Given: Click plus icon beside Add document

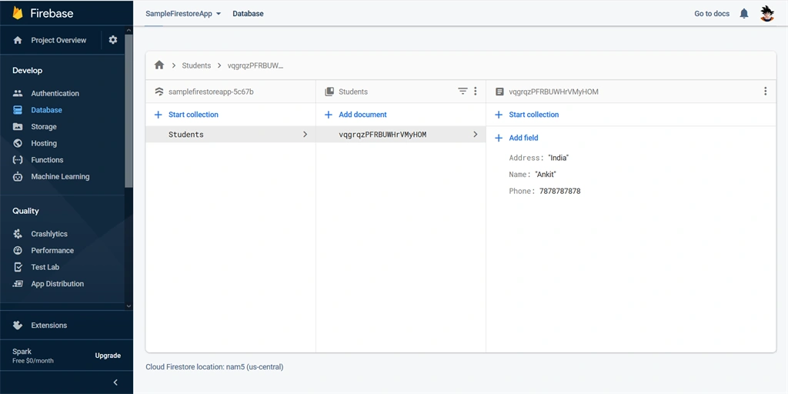Looking at the screenshot, I should (328, 115).
